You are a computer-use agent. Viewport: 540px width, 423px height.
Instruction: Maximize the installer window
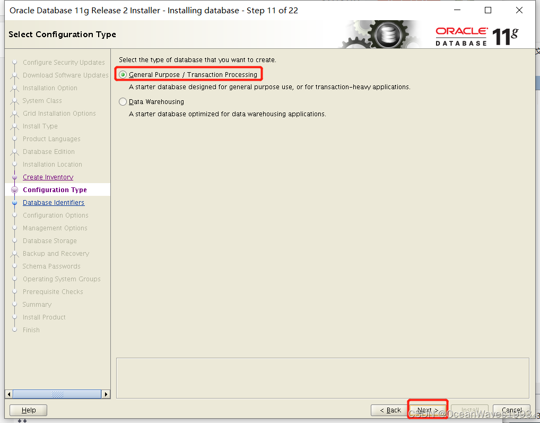(488, 10)
